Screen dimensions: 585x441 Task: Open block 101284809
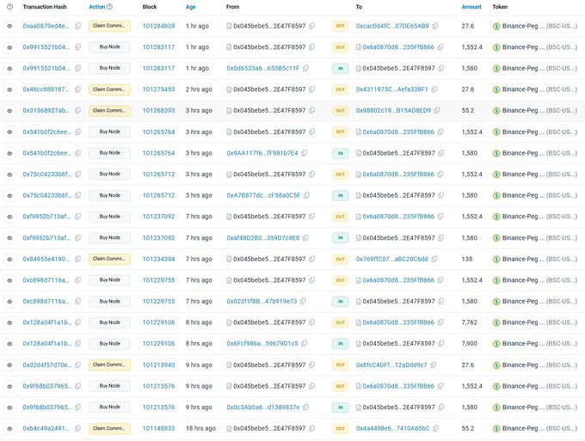[158, 26]
